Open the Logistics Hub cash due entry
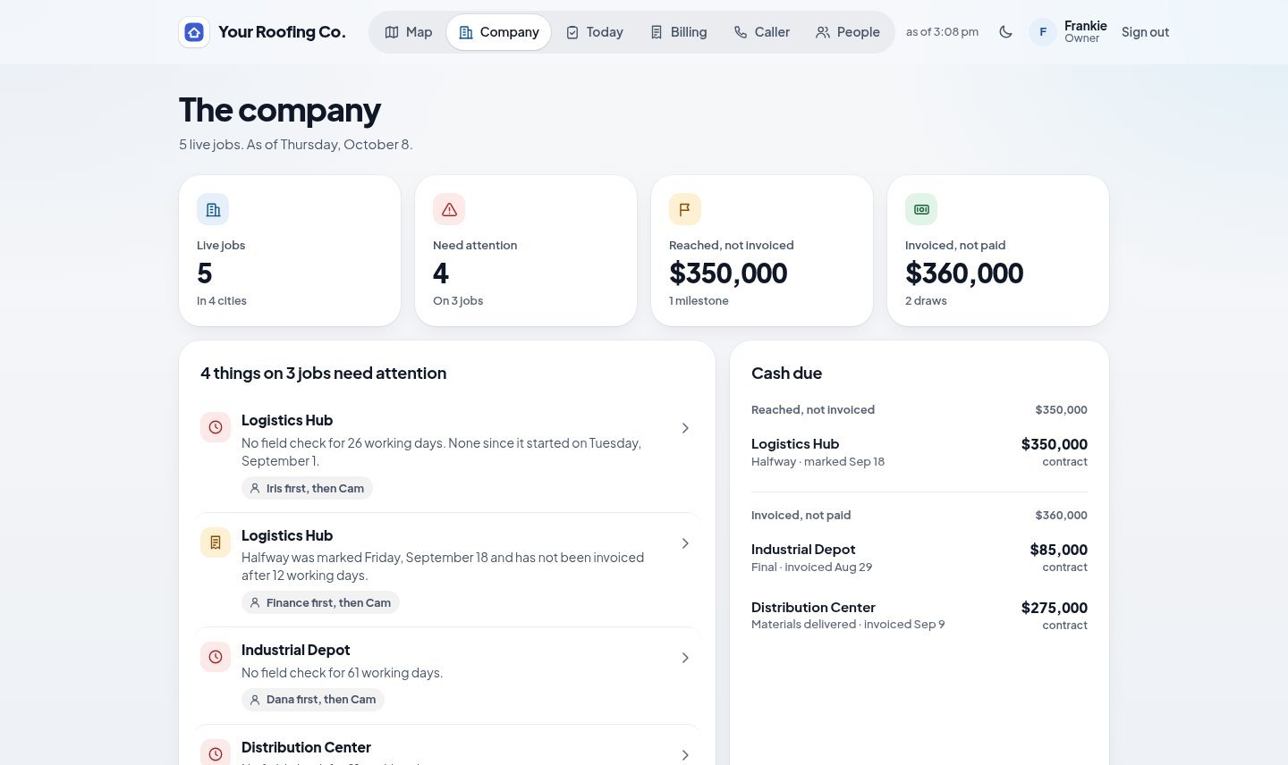The image size is (1288, 765). pyautogui.click(x=919, y=452)
